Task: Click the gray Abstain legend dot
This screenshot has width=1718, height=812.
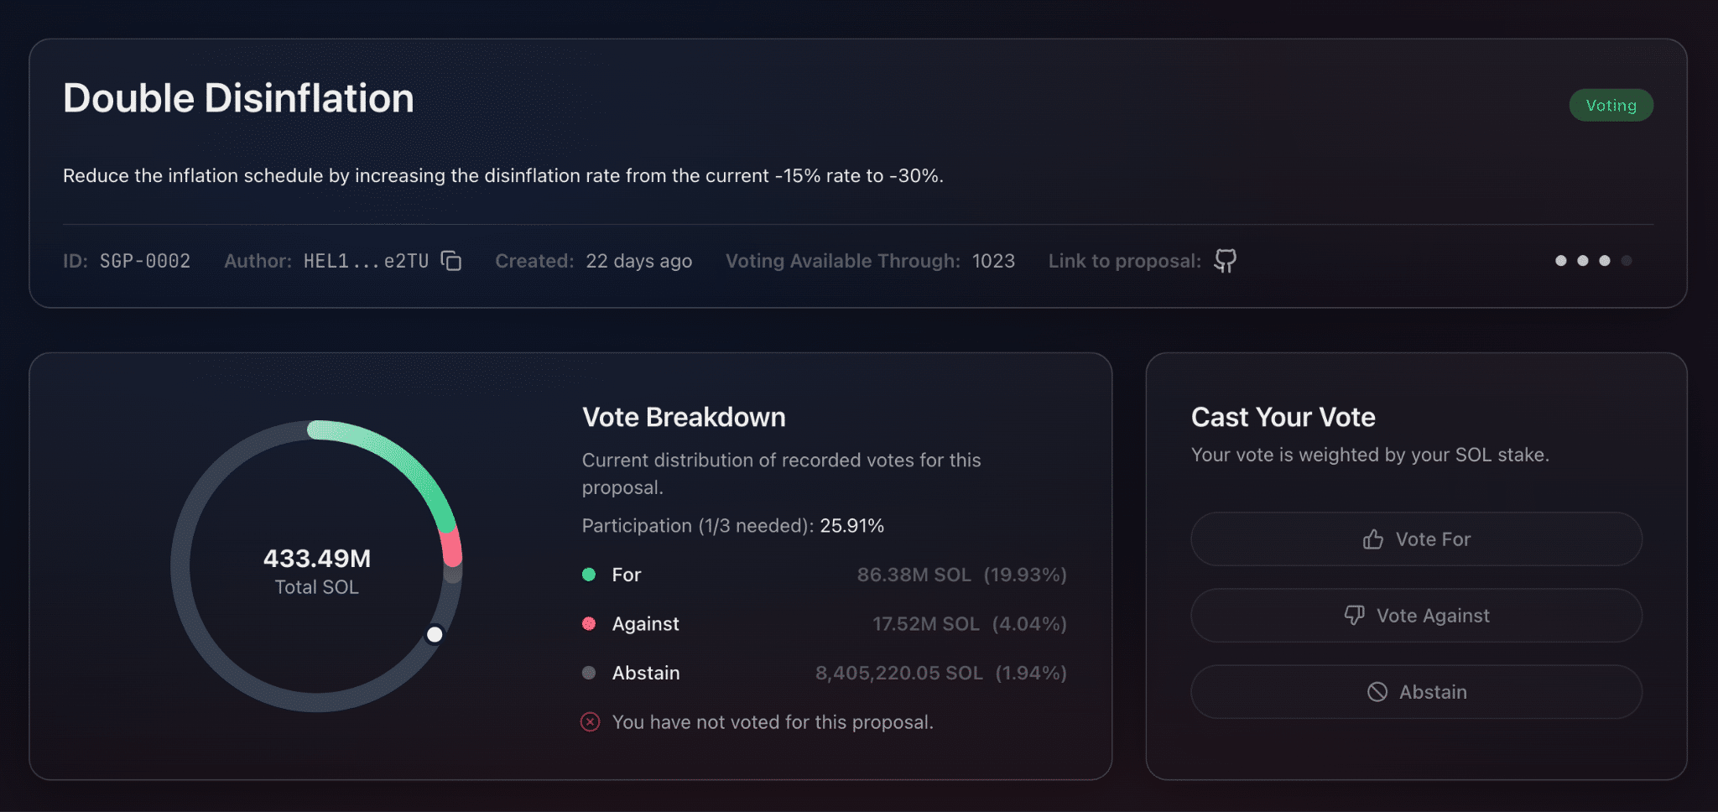Action: coord(589,673)
